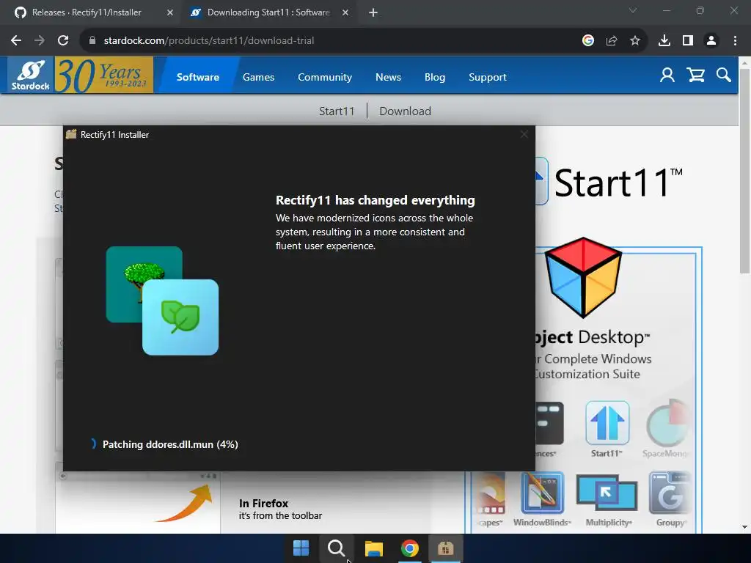Viewport: 751px width, 563px height.
Task: Reload the Stardock page
Action: click(63, 41)
